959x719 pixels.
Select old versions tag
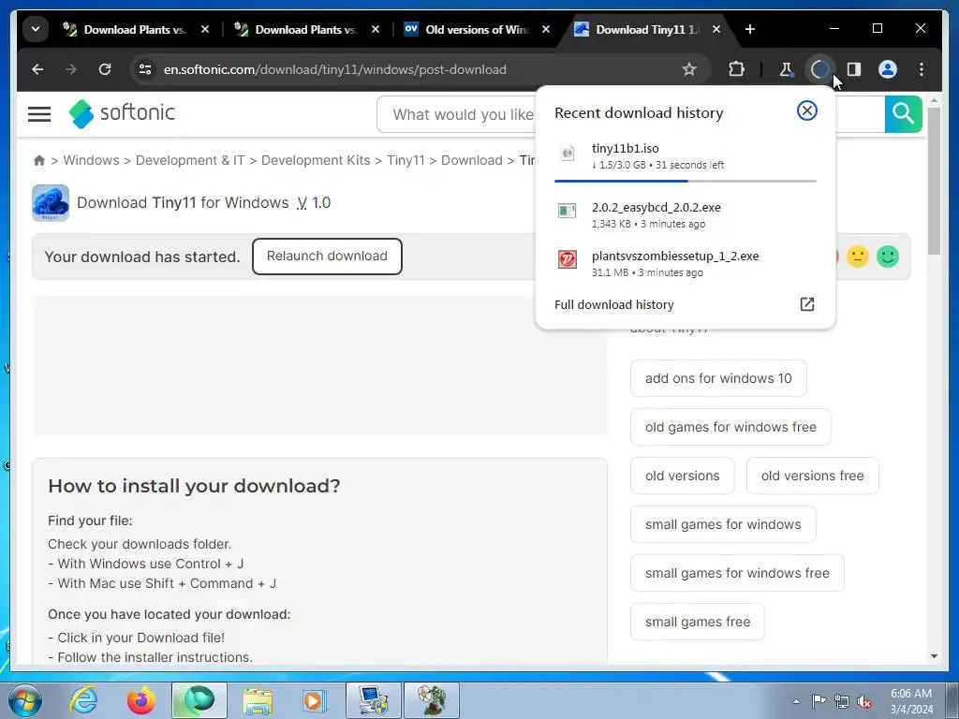(x=682, y=476)
